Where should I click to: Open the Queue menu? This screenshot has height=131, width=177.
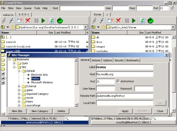click(x=28, y=8)
